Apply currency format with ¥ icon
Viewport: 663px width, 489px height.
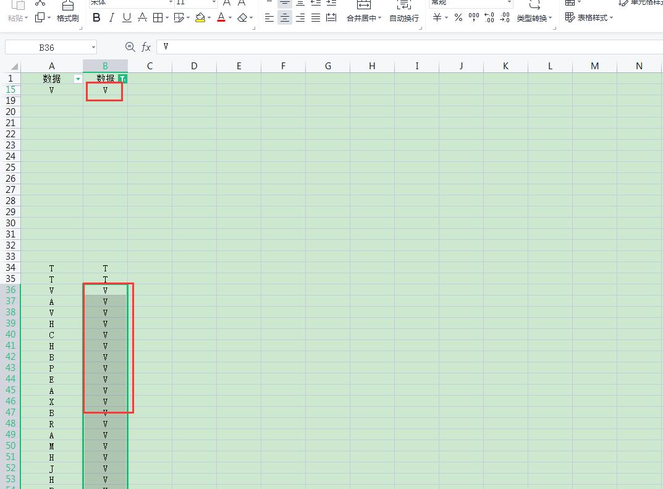point(437,18)
